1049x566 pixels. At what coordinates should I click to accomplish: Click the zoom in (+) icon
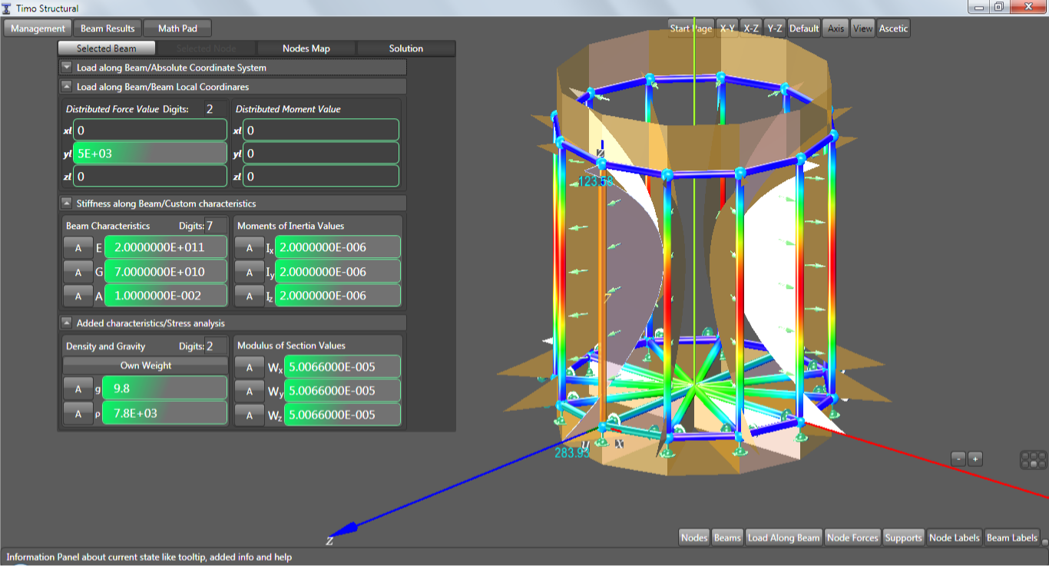(x=974, y=458)
